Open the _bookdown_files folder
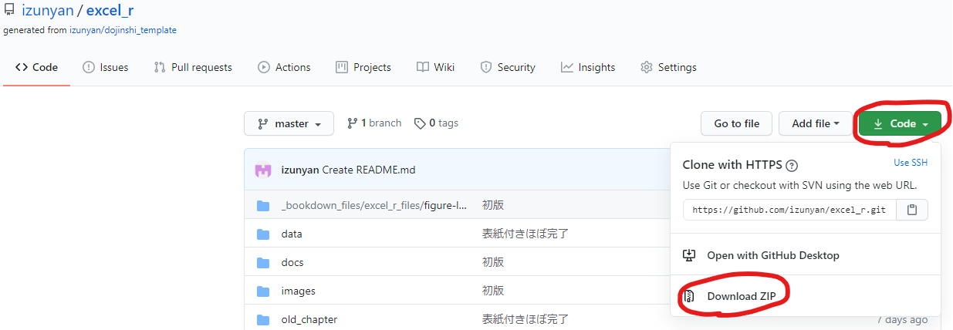This screenshot has height=330, width=953. (x=375, y=205)
